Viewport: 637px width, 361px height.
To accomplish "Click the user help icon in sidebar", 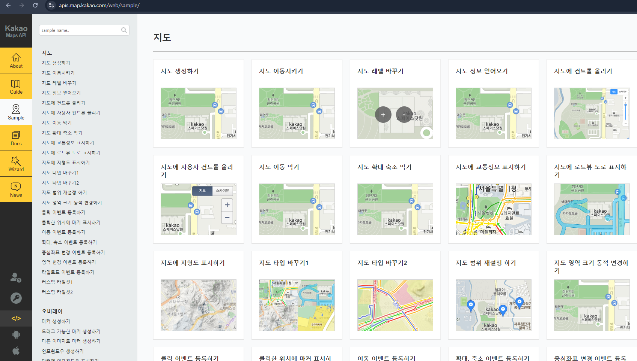I will tap(16, 277).
